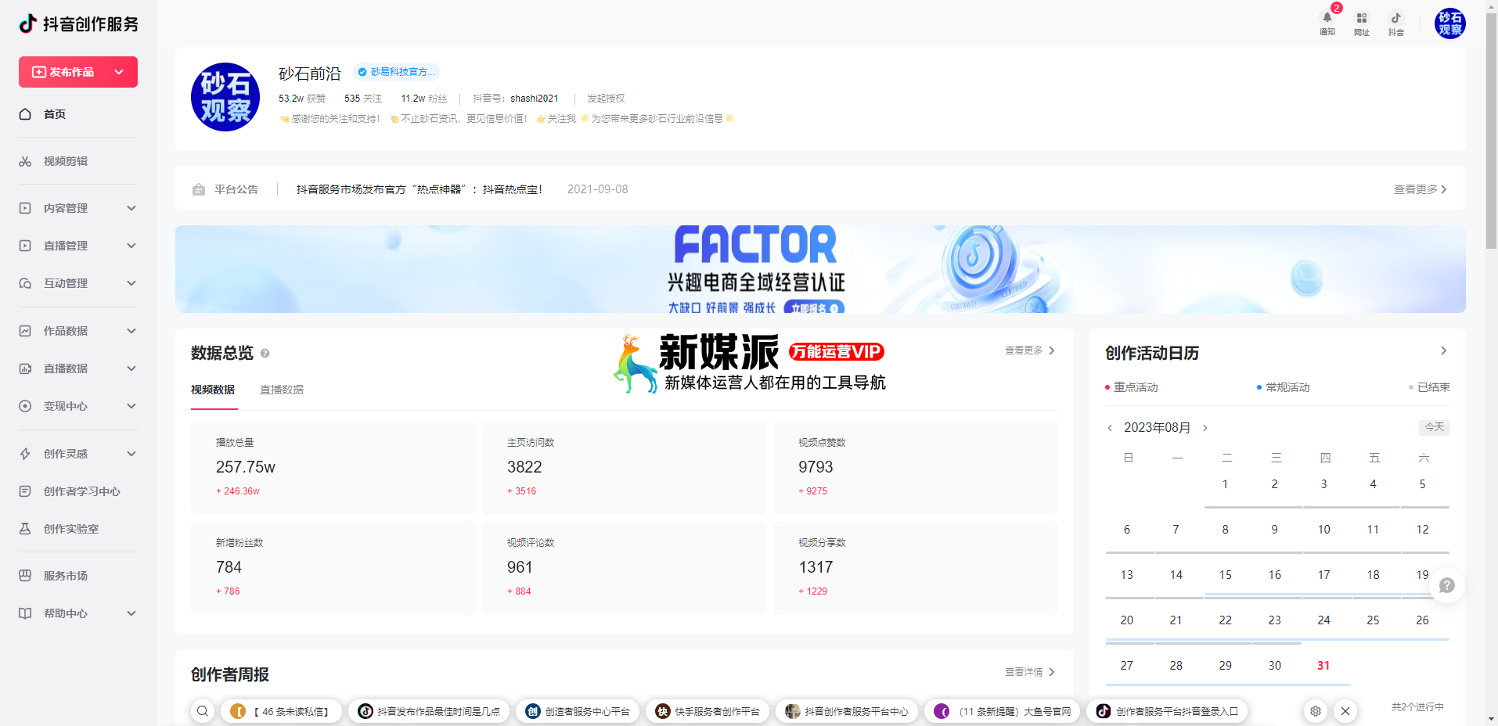Open the 46 条未读私信 item
Screen dimensions: 1498x726
click(281, 711)
